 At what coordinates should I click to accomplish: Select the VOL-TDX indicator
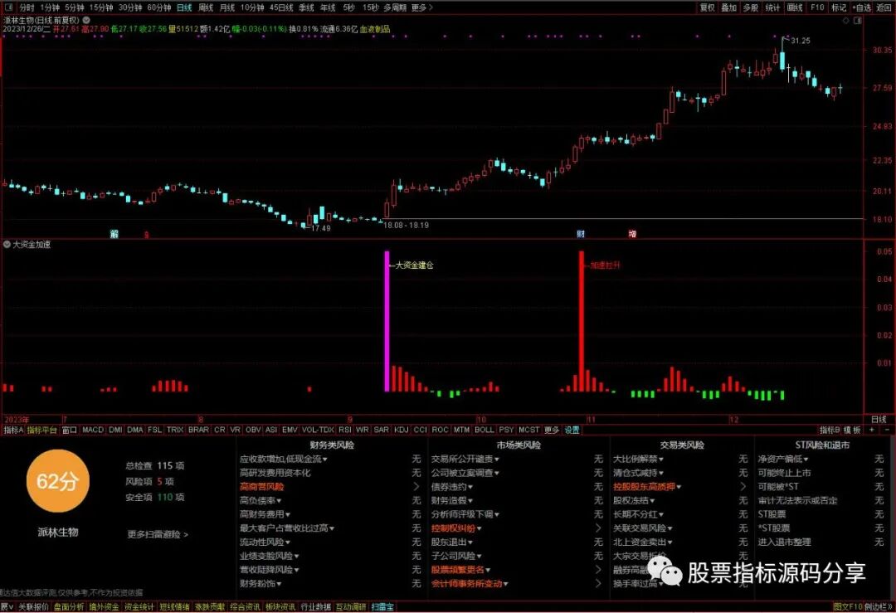click(x=318, y=430)
